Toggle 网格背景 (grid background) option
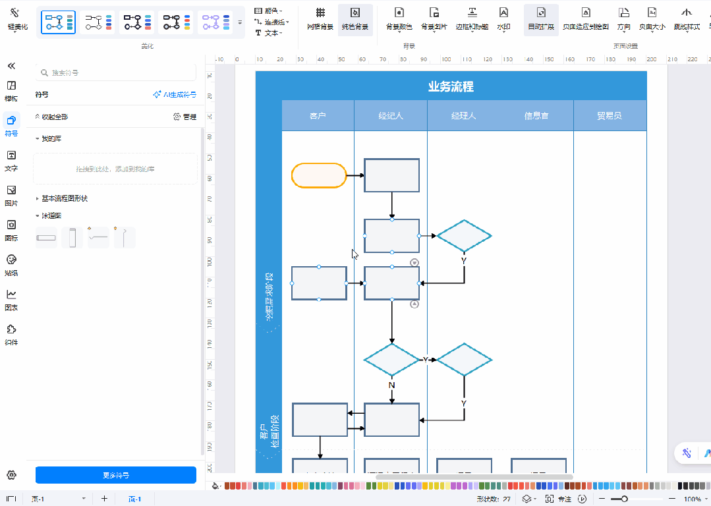This screenshot has width=711, height=506. (x=320, y=19)
